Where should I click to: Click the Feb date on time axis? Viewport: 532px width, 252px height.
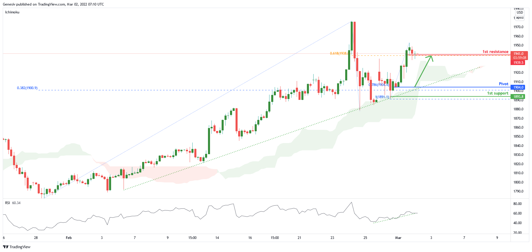[69, 238]
